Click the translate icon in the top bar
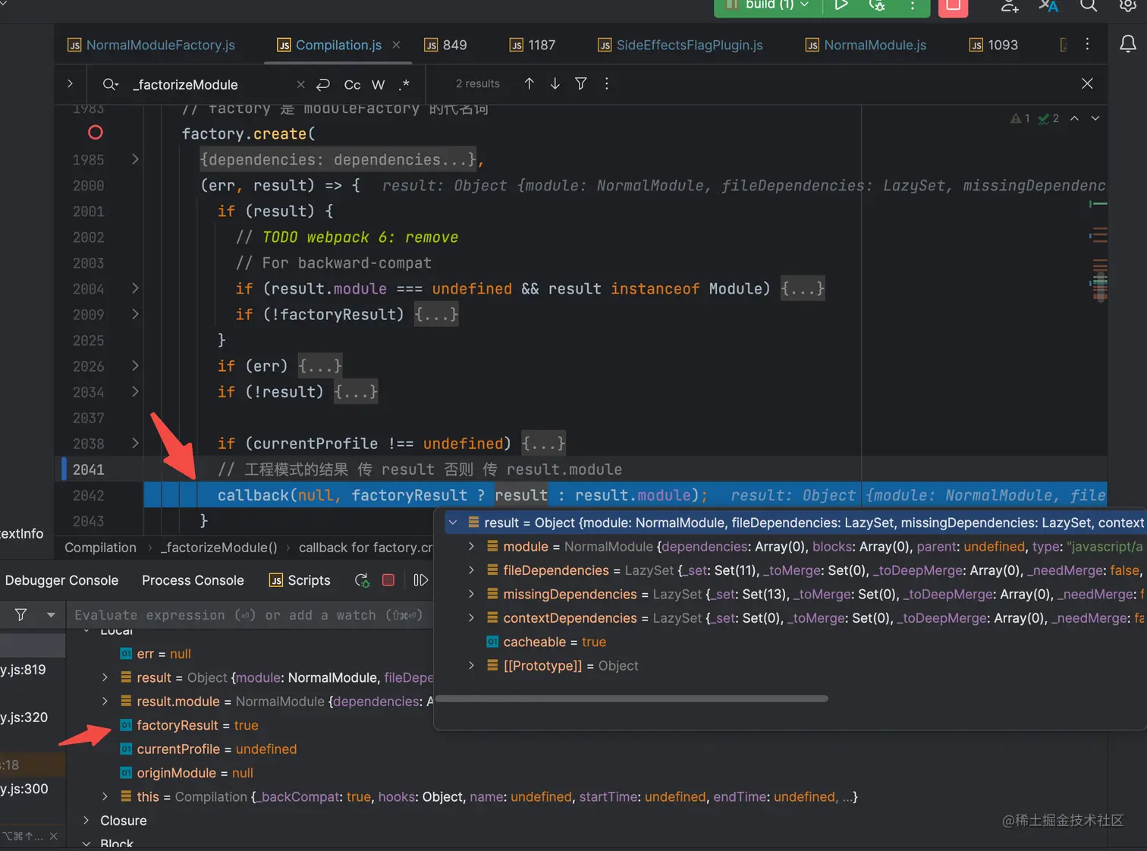The height and width of the screenshot is (851, 1147). (1048, 6)
